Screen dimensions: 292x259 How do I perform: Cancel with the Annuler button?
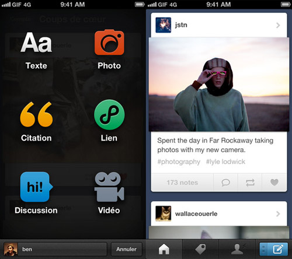pos(127,249)
